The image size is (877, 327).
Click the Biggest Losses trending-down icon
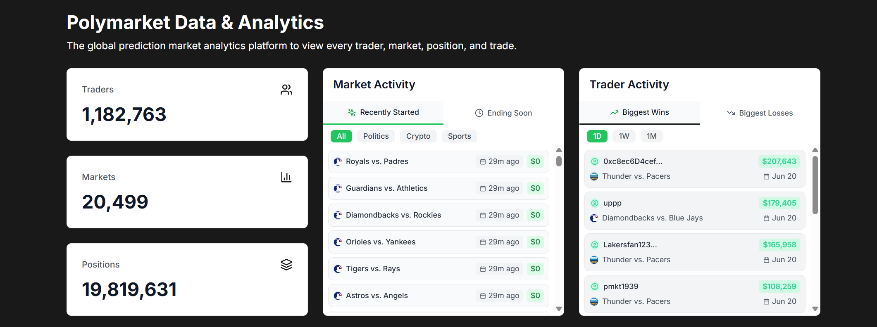(731, 113)
